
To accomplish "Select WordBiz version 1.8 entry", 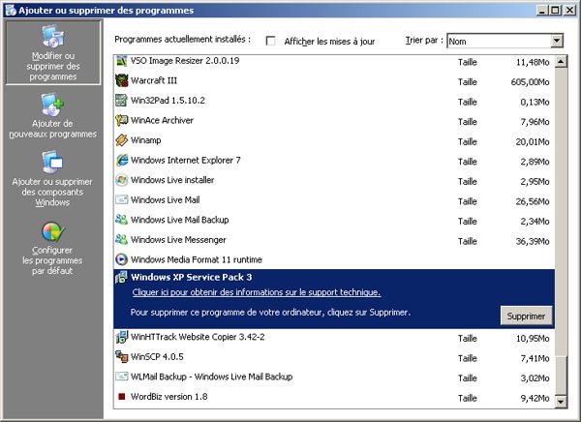I will (x=168, y=397).
